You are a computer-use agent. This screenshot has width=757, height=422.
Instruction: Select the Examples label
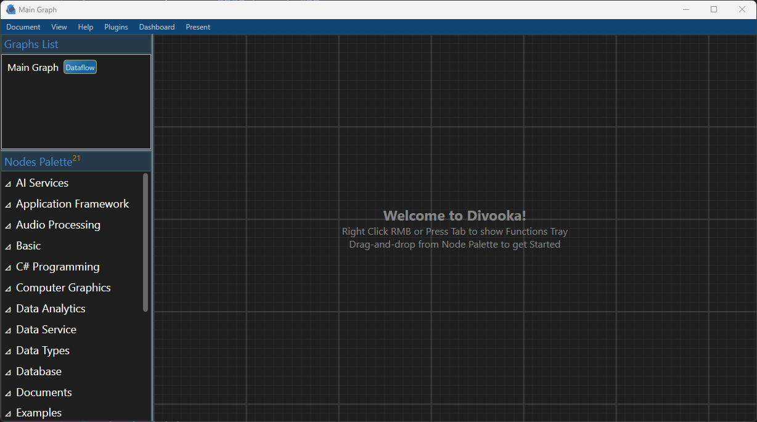(39, 413)
